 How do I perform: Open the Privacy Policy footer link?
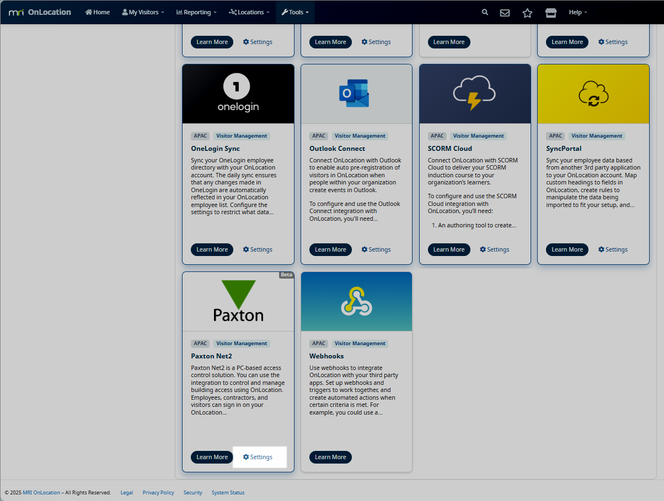(158, 493)
